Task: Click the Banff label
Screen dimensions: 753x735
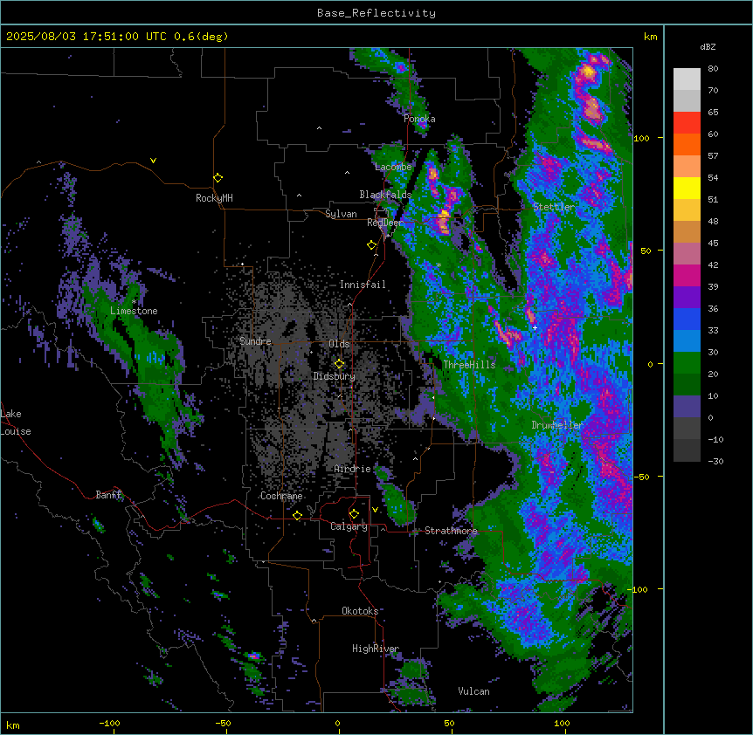Action: [x=109, y=495]
